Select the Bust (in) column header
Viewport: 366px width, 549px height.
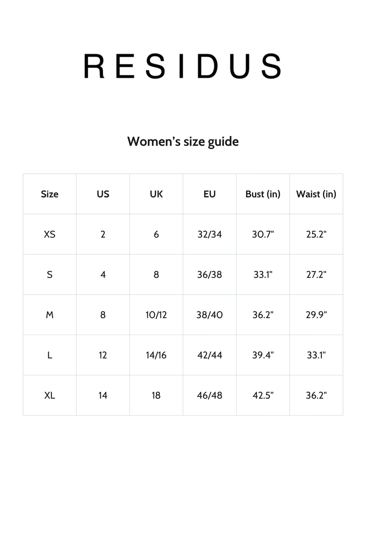click(263, 194)
